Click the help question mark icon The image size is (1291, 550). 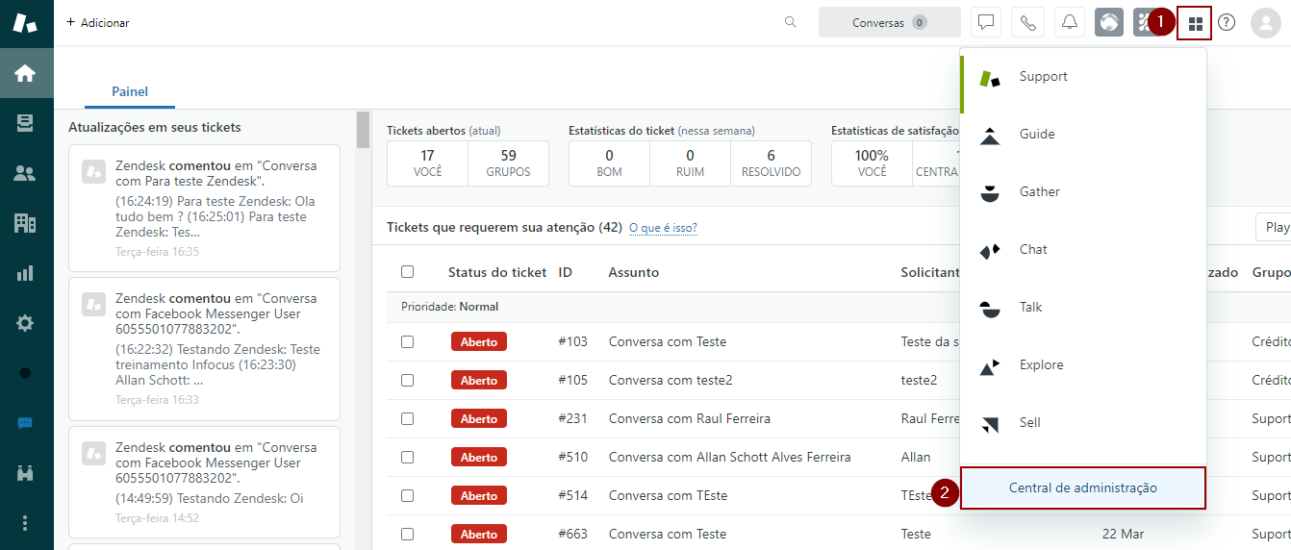point(1227,23)
